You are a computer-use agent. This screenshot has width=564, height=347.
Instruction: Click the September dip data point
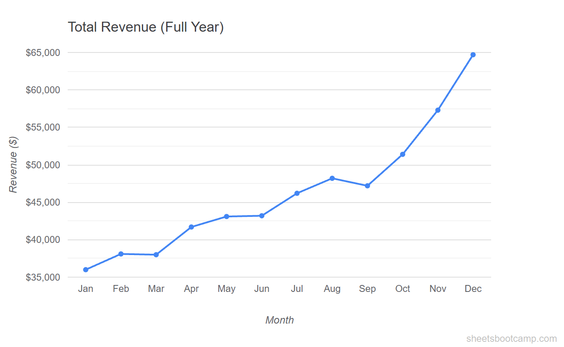(367, 185)
